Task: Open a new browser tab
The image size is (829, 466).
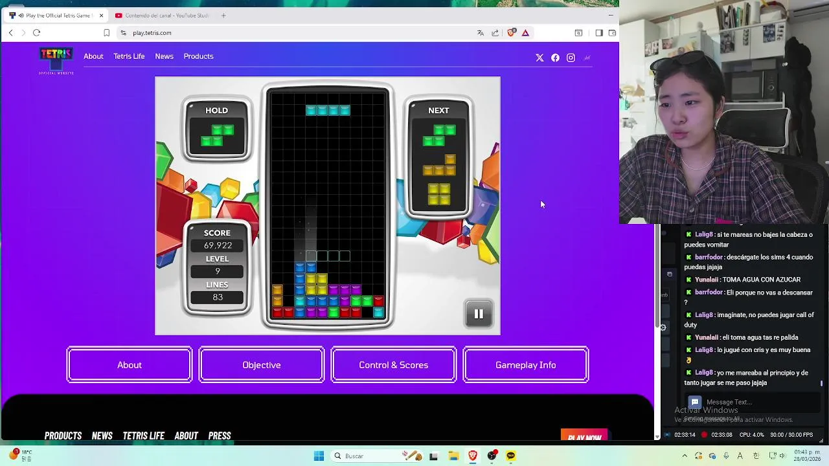Action: click(223, 16)
